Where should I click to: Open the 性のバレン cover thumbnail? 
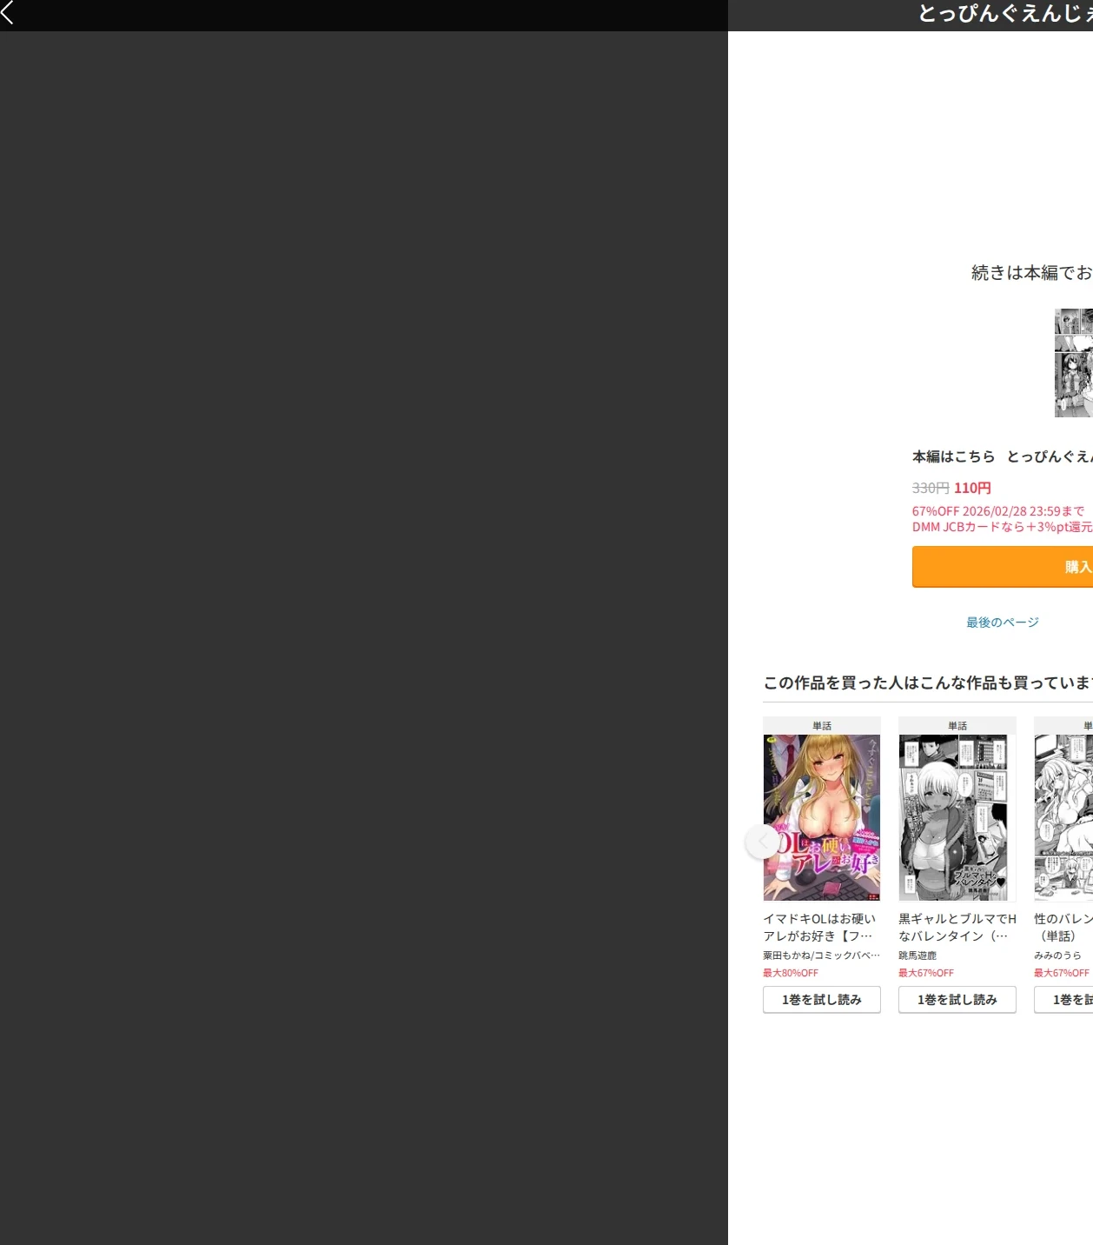(x=1063, y=817)
